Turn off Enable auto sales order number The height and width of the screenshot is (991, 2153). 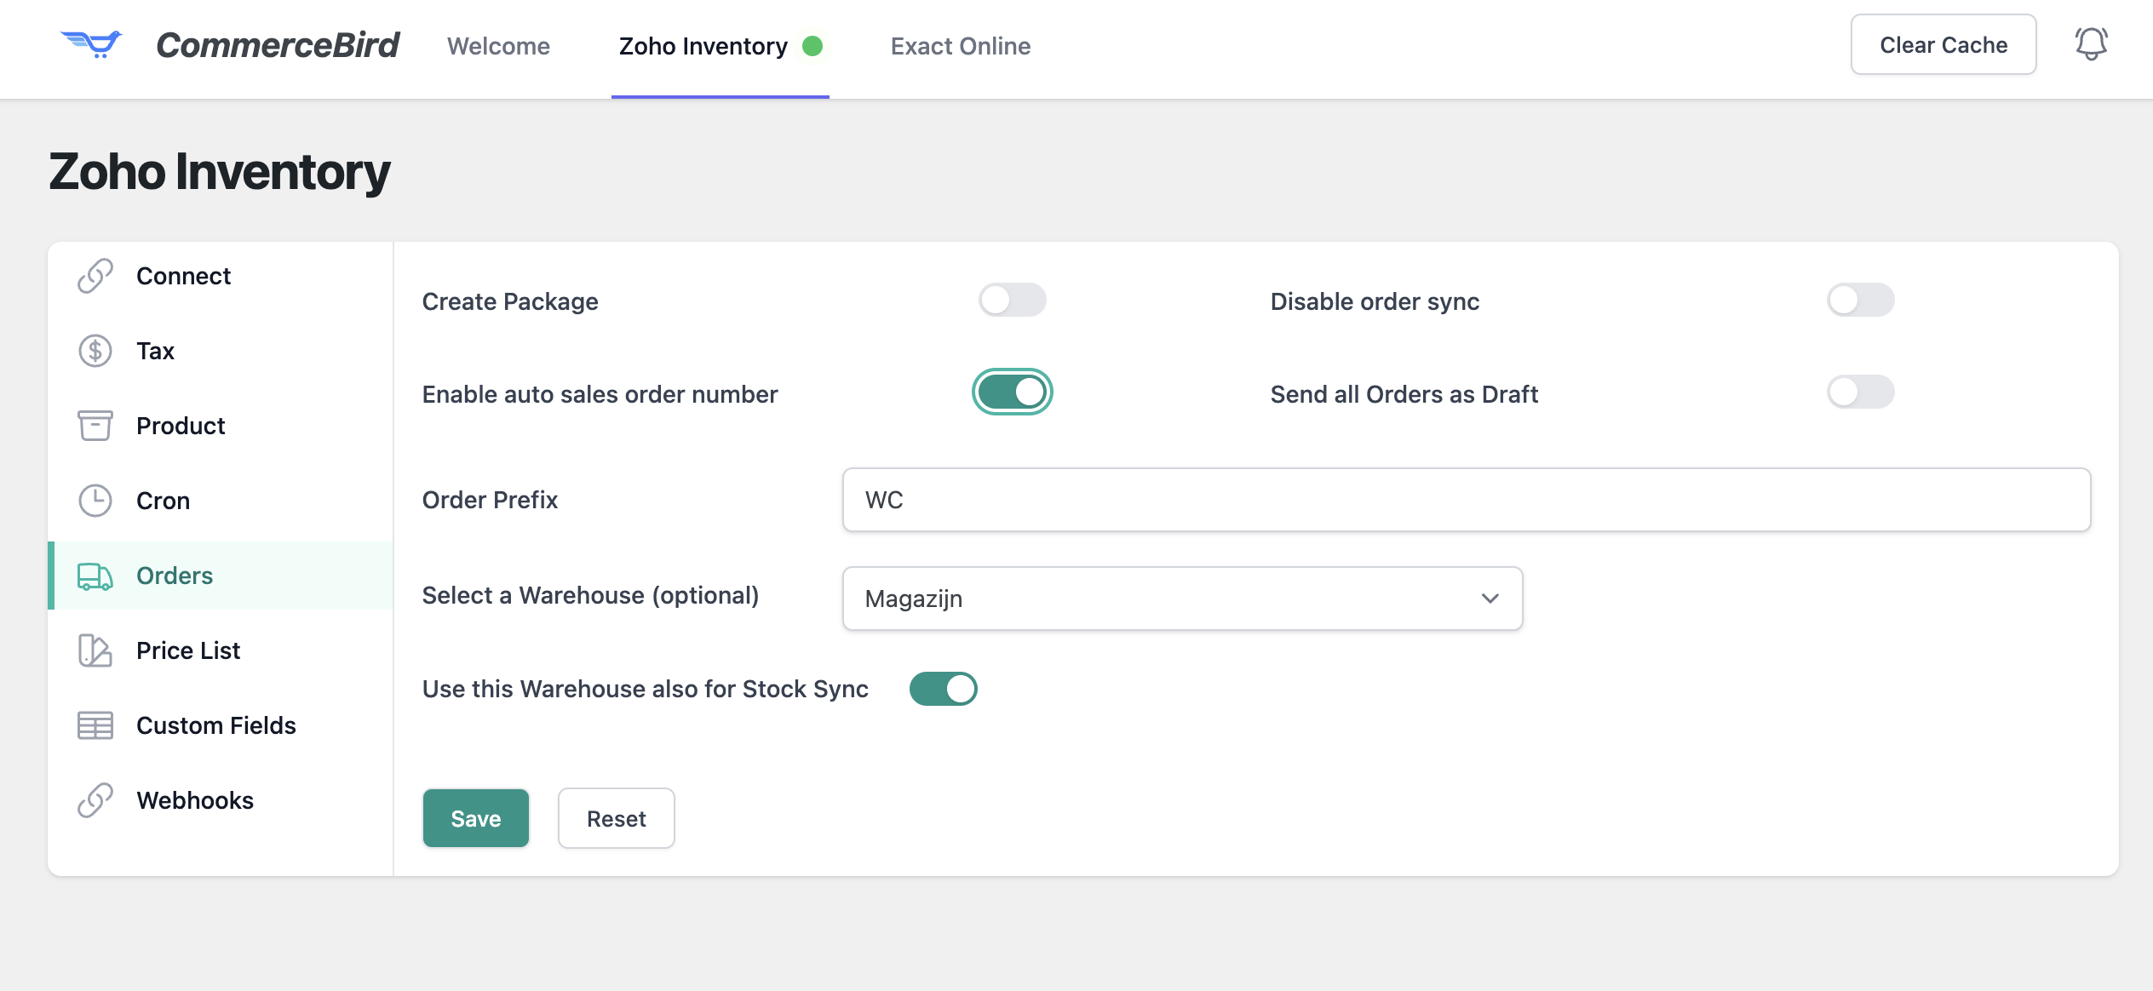[1012, 392]
